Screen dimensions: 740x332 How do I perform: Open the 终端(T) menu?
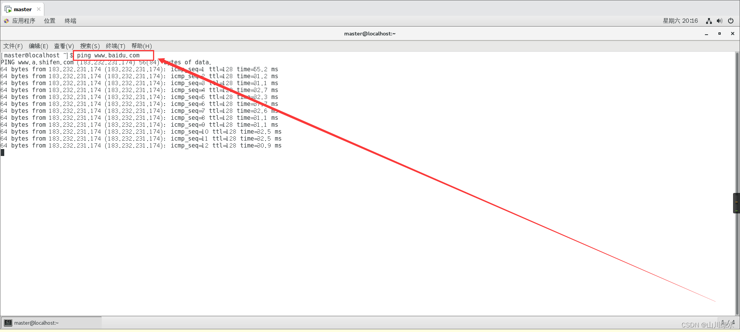116,46
